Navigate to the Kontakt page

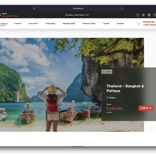[120, 23]
